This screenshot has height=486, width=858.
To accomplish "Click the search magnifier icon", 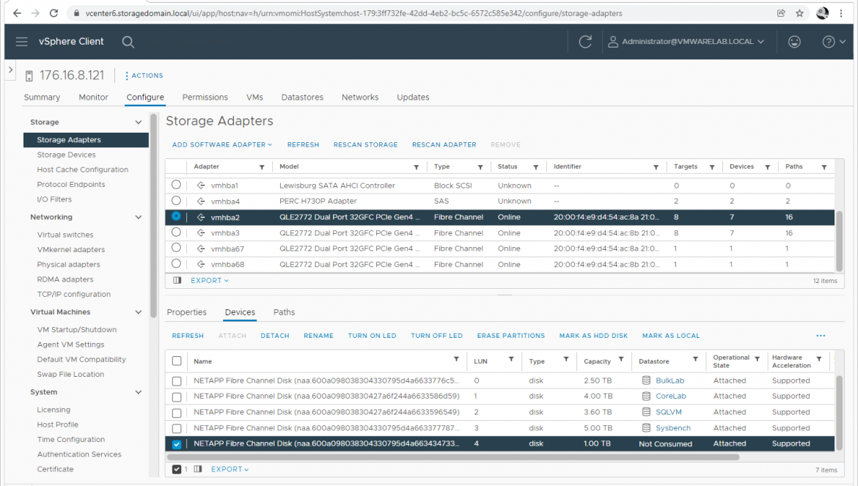I will 128,42.
